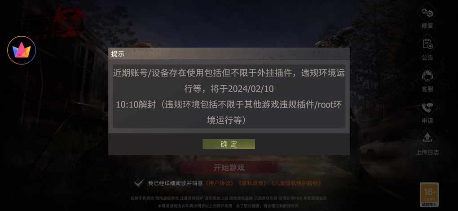Screen dimensions: 458x211
Task: Open the 申诉 appeal phone icon
Action: click(x=427, y=107)
